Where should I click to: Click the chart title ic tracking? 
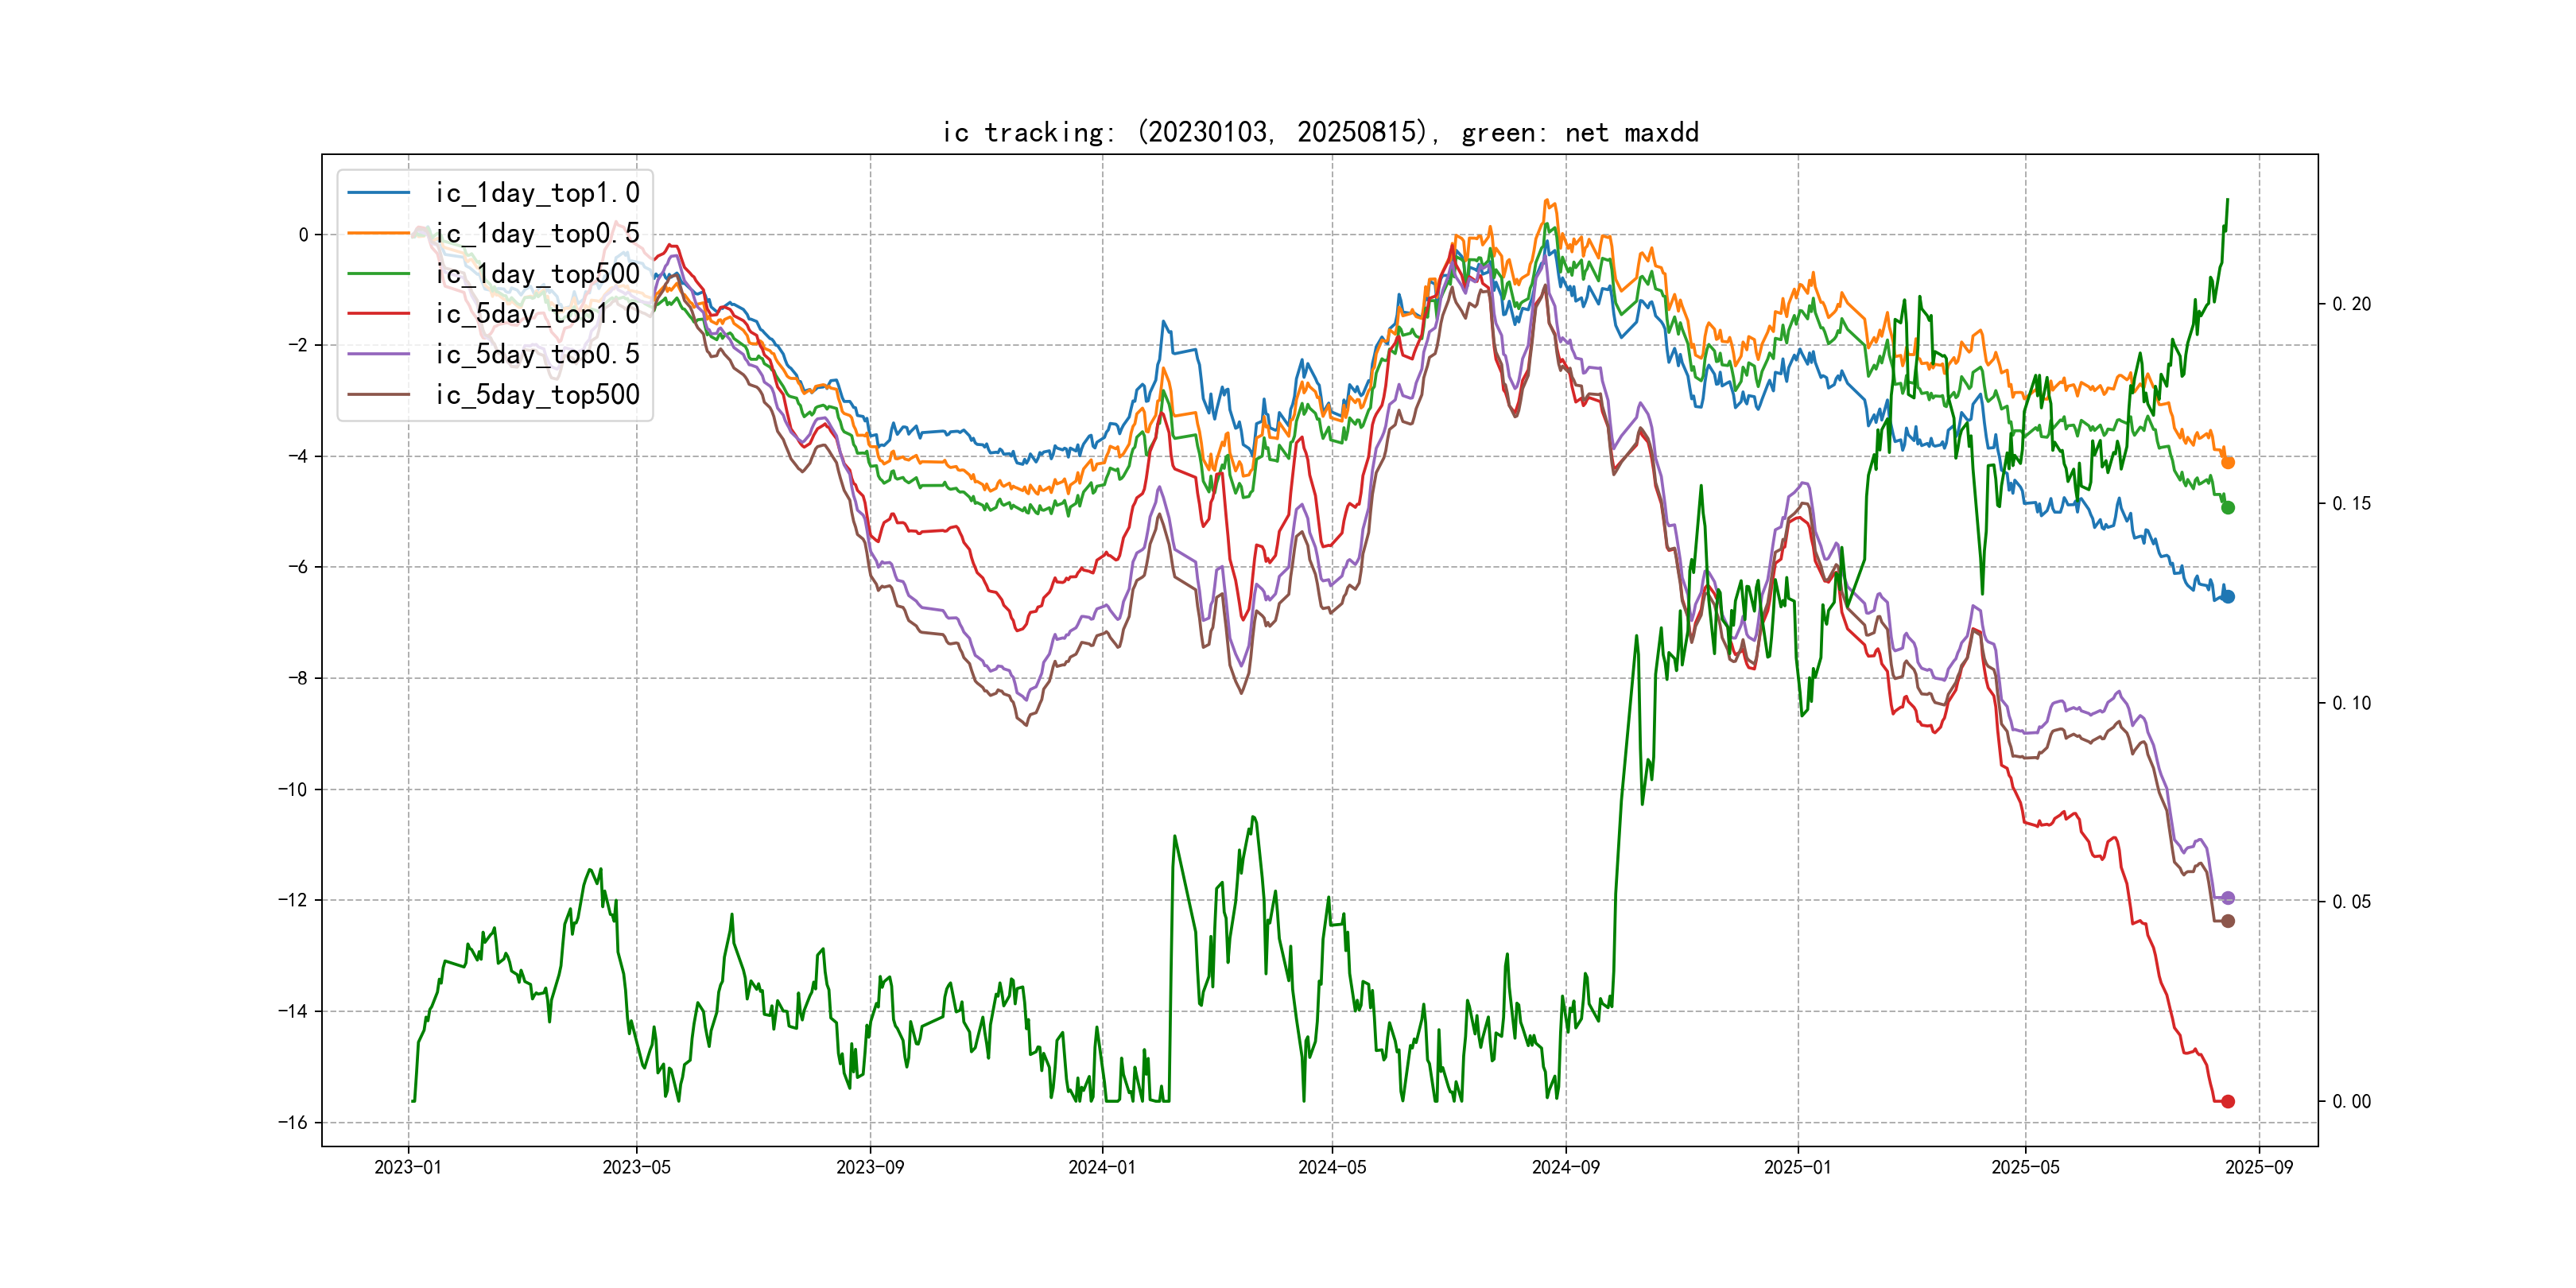1320,133
